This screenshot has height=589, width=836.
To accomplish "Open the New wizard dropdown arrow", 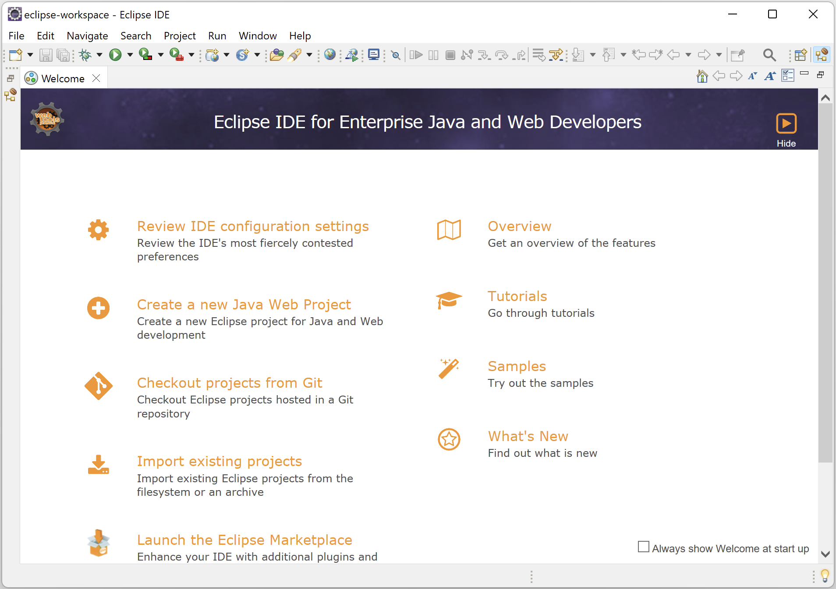I will point(30,55).
